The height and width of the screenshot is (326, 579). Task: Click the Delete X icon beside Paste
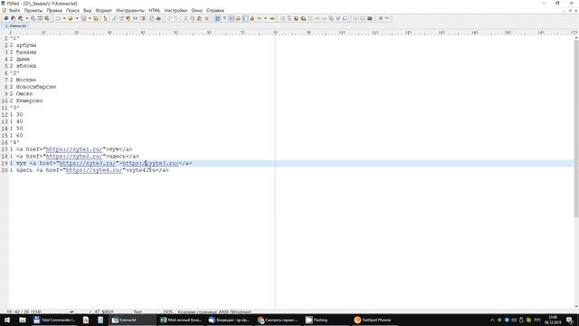pos(206,18)
